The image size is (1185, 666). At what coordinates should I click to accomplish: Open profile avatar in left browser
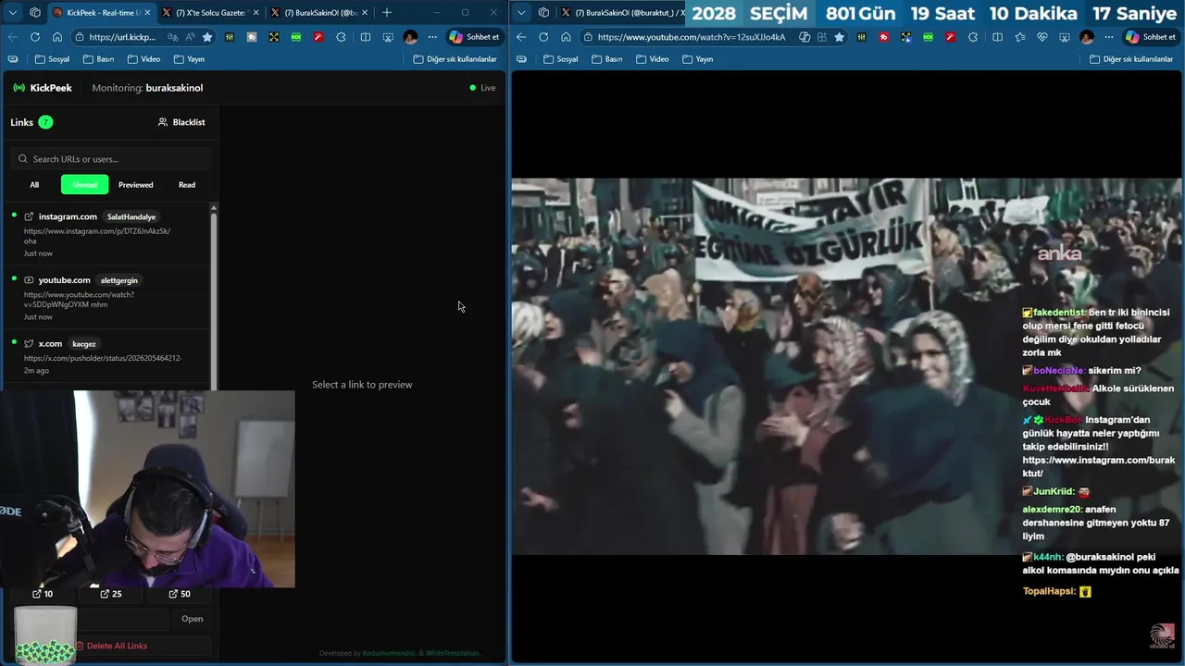pos(410,37)
